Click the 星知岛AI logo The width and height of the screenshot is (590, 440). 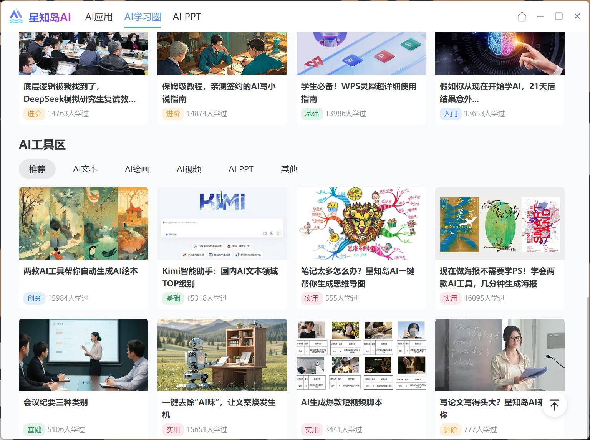40,17
